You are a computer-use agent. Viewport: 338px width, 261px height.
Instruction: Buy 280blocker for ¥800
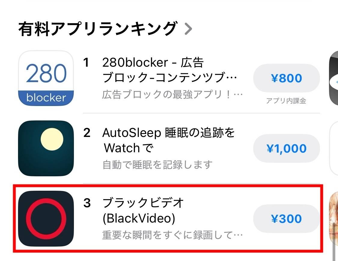(286, 78)
